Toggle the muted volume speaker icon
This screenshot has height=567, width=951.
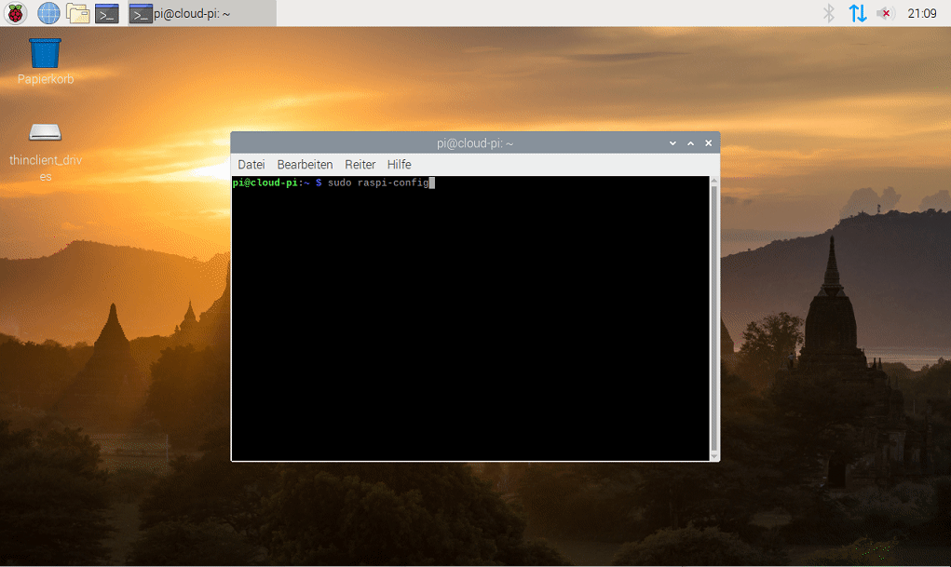(x=886, y=13)
